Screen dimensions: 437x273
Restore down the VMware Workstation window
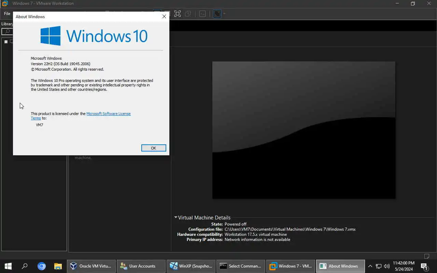pyautogui.click(x=413, y=3)
